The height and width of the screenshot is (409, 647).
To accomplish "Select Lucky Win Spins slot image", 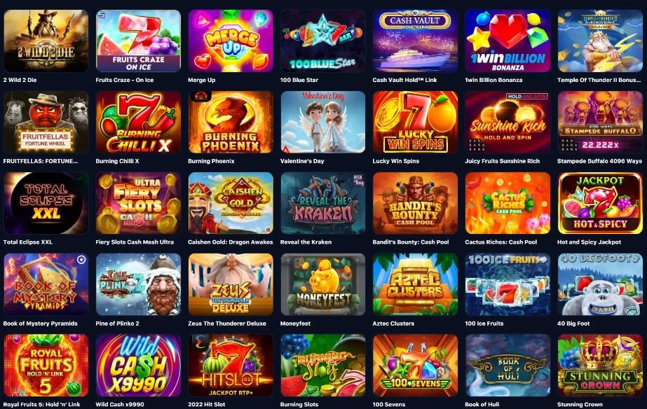I will click(x=415, y=122).
